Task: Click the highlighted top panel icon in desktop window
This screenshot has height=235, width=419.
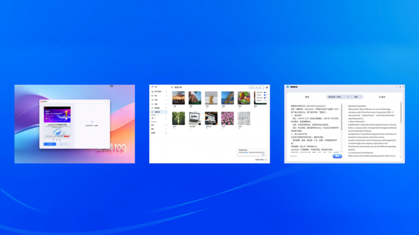Action: point(111,86)
